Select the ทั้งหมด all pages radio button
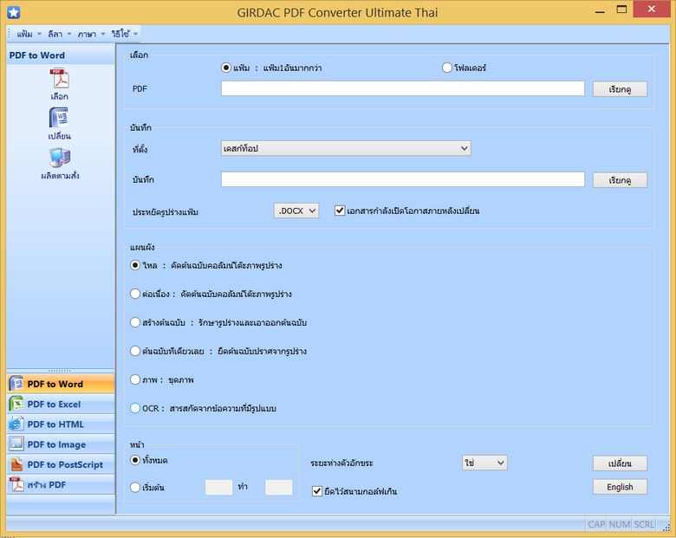676x538 pixels. coord(135,460)
